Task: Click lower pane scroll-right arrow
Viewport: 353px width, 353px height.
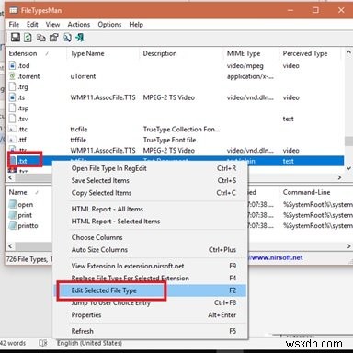Action: click(x=348, y=246)
